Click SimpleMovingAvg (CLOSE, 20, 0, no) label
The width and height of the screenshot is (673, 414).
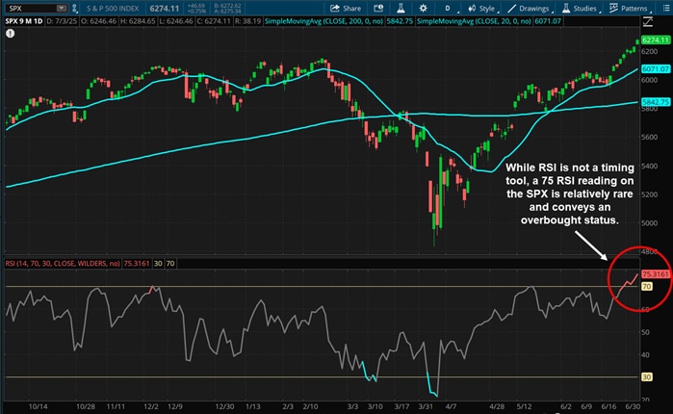coord(474,21)
